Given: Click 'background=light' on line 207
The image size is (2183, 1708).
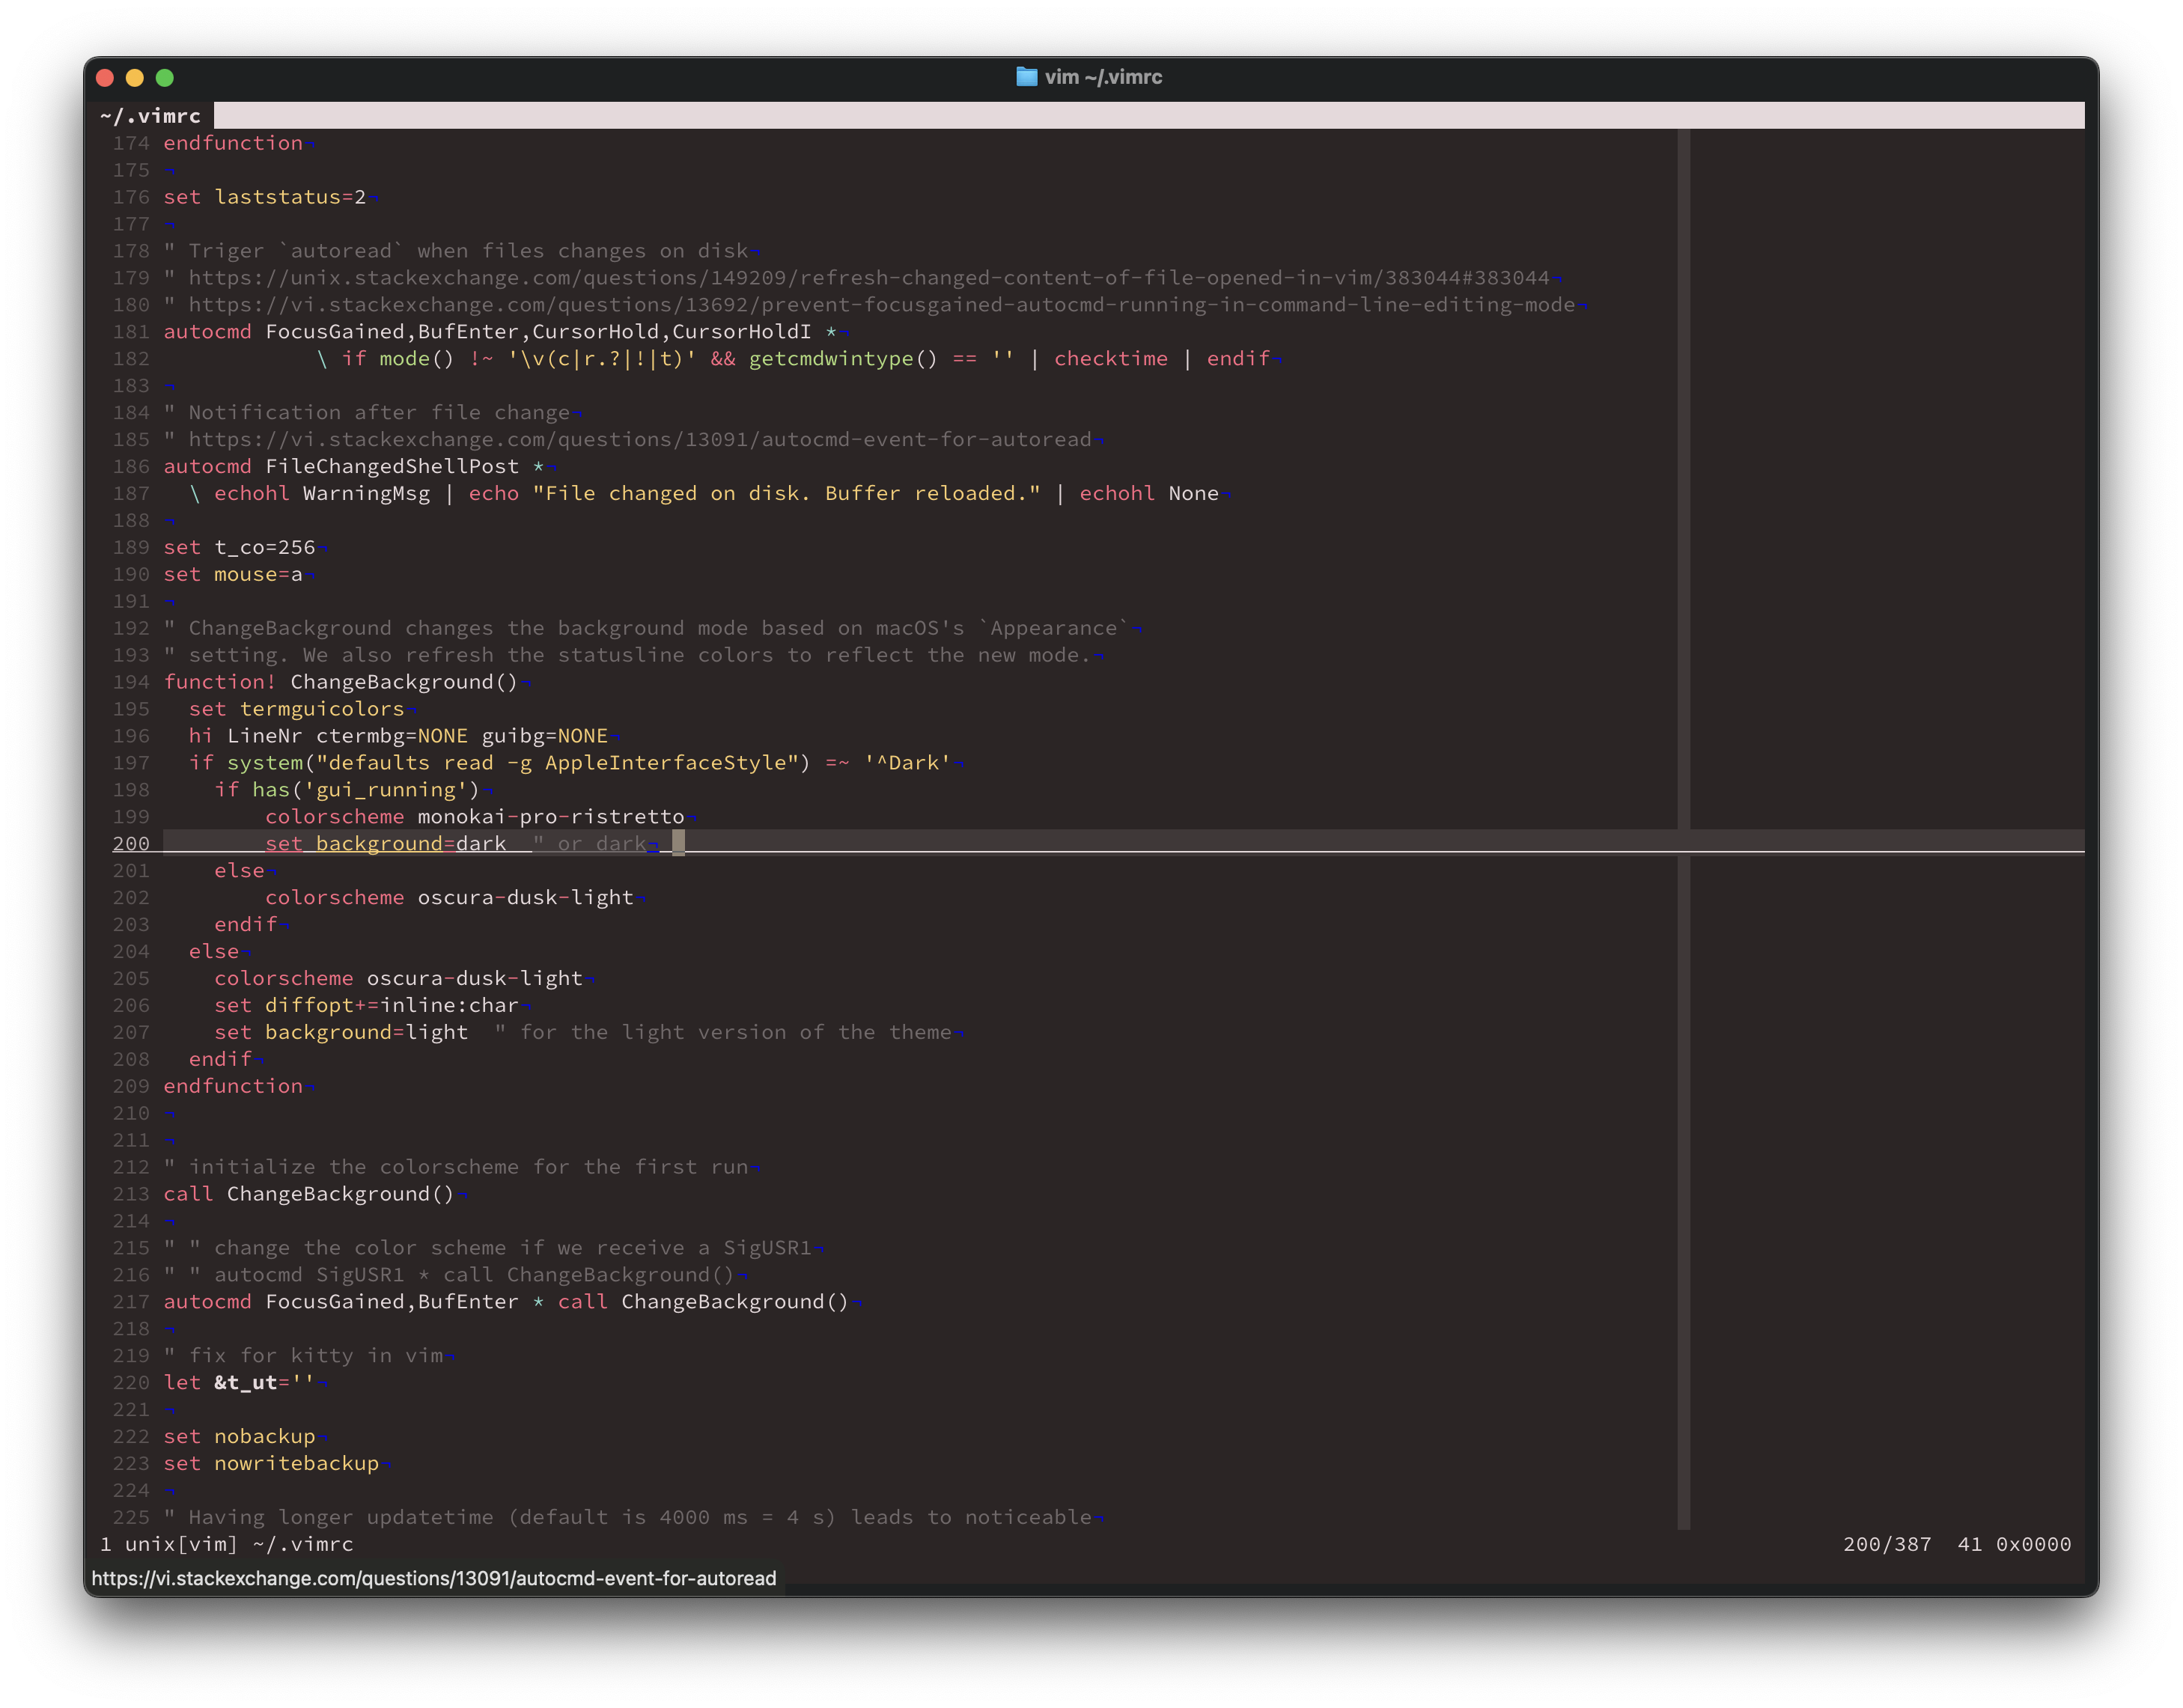Looking at the screenshot, I should [366, 1033].
